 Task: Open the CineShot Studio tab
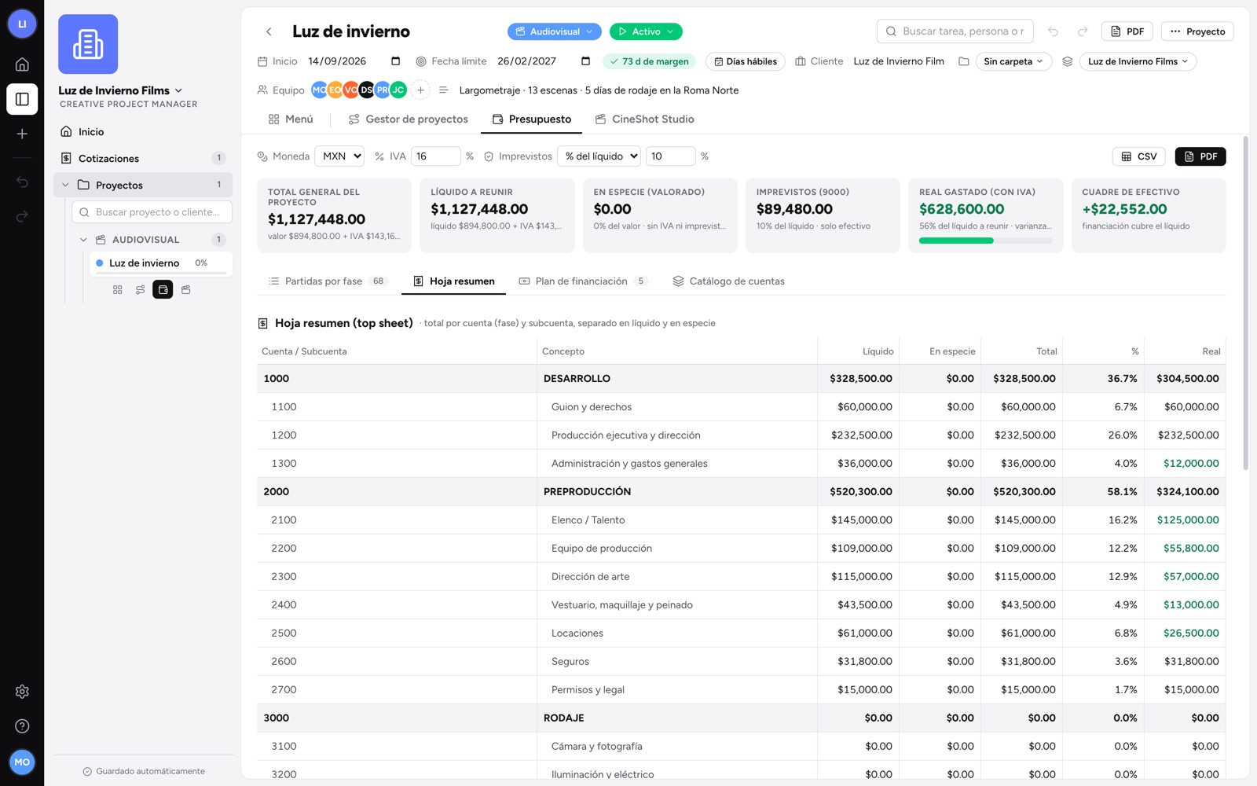click(x=645, y=119)
